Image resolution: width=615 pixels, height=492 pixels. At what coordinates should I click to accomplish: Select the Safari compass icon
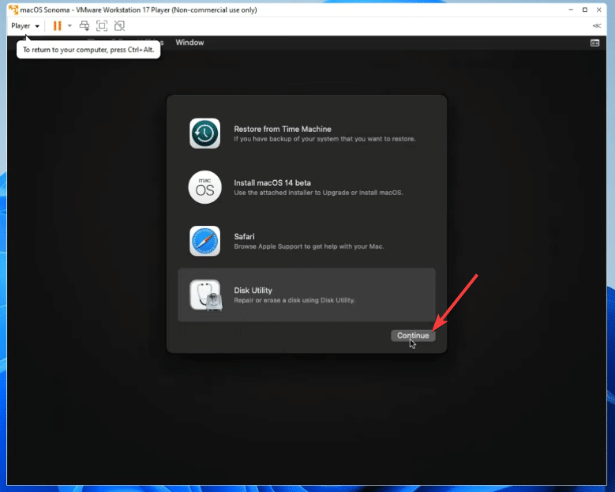pos(204,241)
